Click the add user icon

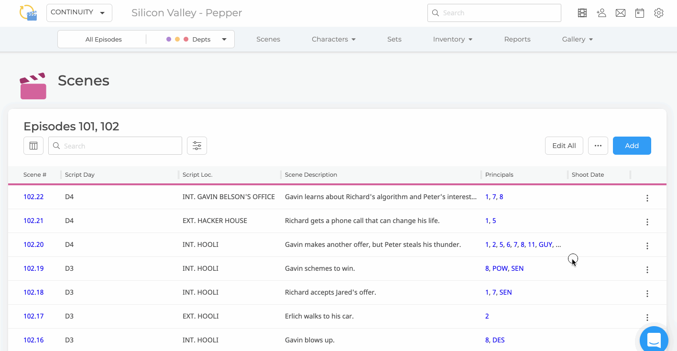tap(601, 13)
